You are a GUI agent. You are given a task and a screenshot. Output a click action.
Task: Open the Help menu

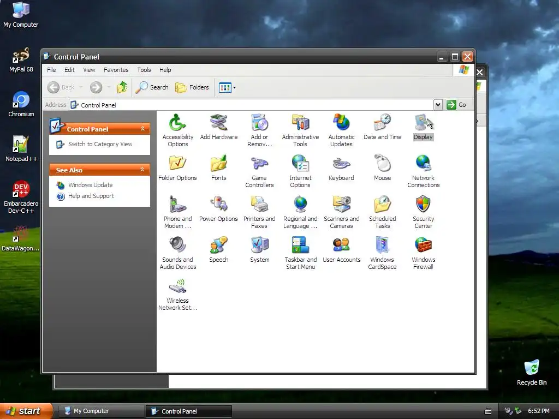(x=165, y=70)
